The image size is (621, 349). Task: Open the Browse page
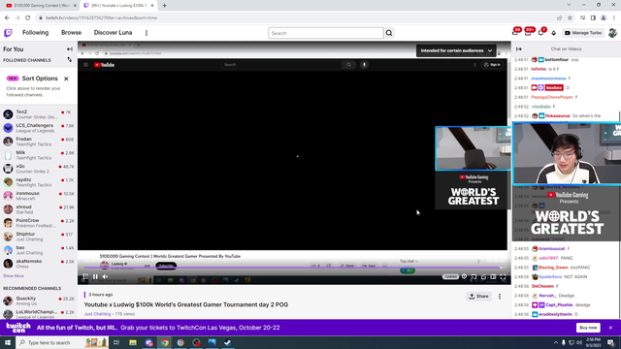[71, 33]
